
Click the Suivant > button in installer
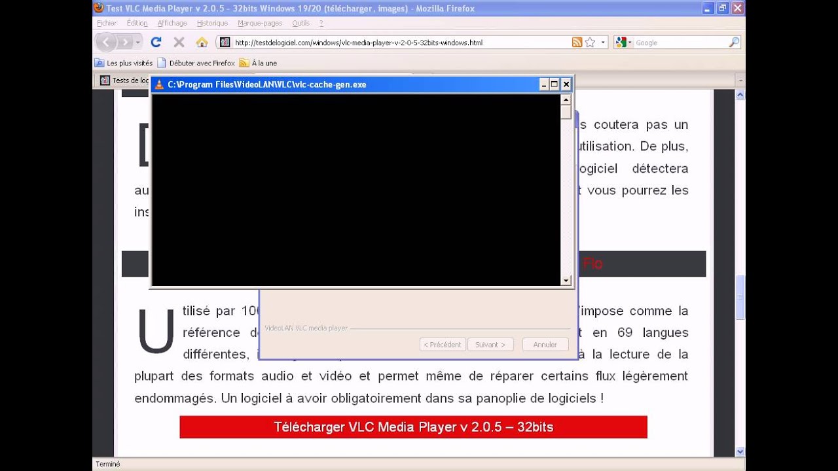click(490, 345)
